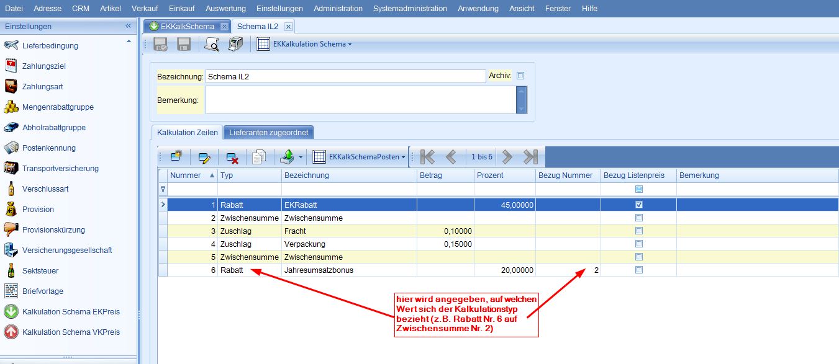Go to the previous record page
Viewport: 839px width, 364px height.
(451, 157)
